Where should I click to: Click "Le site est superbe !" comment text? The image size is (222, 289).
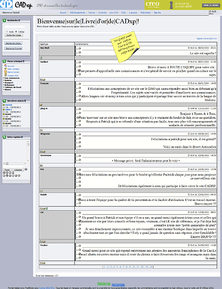pyautogui.click(x=203, y=53)
